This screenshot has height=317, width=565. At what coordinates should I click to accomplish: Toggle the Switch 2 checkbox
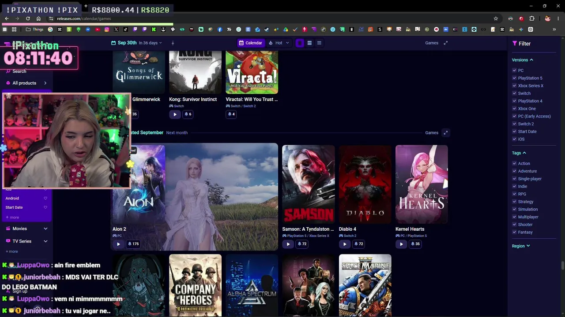coord(514,124)
